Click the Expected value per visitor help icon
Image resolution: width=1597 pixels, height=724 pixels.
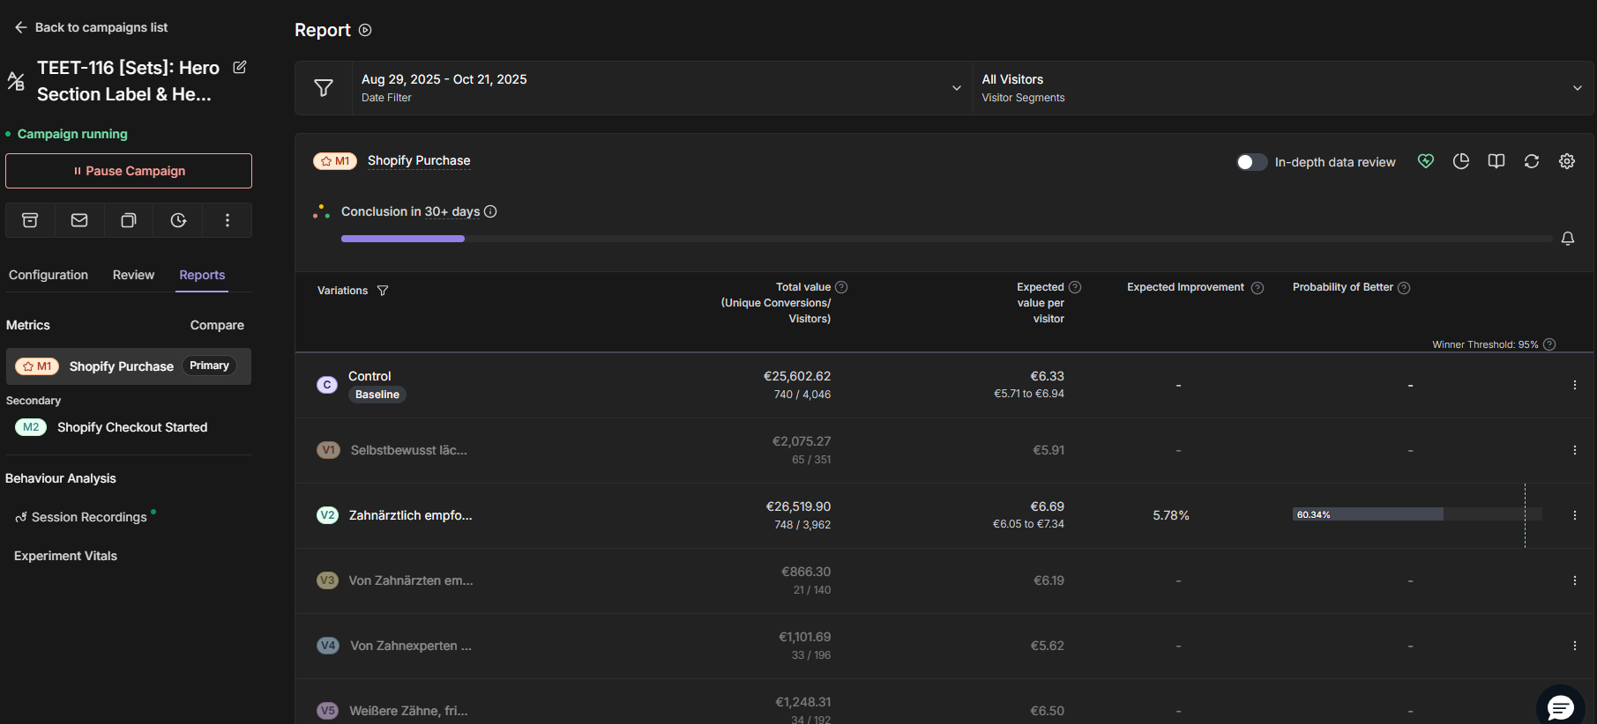[1075, 287]
